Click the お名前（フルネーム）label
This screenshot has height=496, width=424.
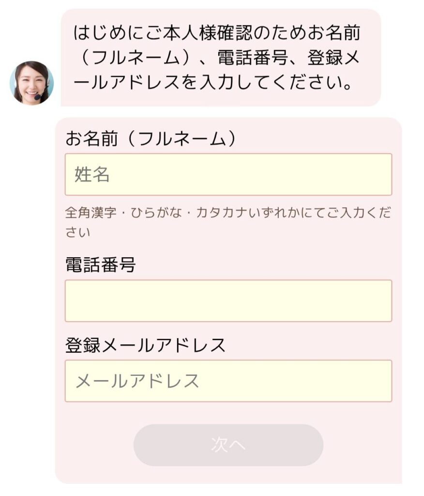click(x=151, y=138)
